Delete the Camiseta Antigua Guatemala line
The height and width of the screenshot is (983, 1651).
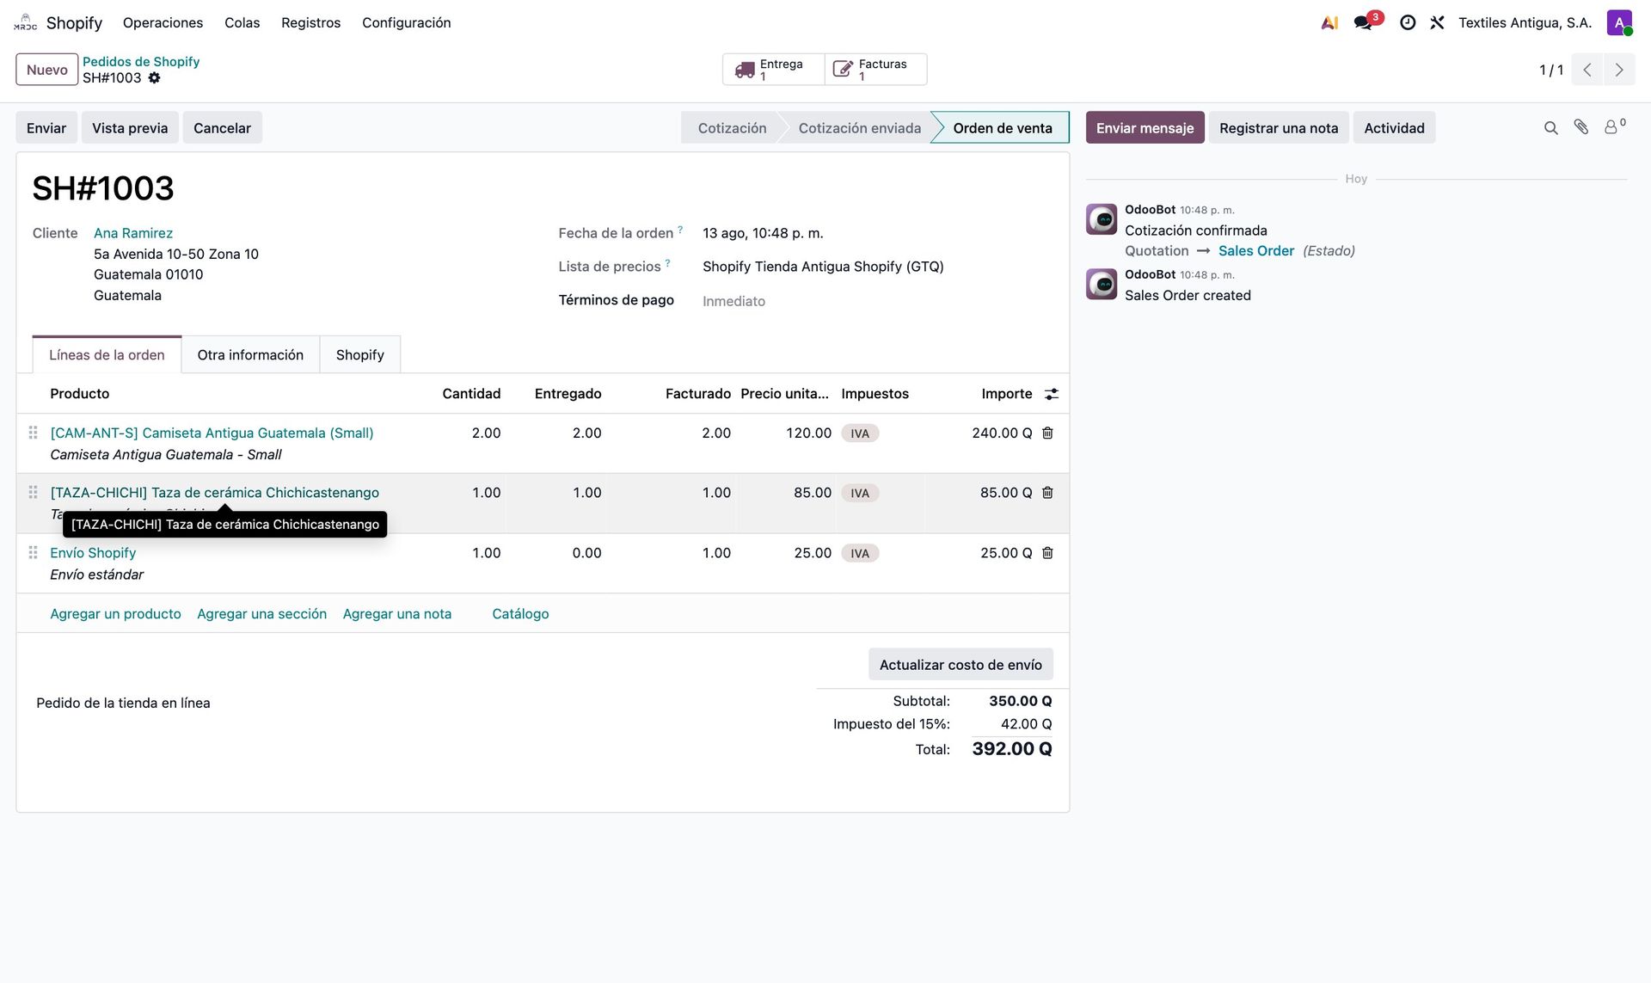point(1047,433)
